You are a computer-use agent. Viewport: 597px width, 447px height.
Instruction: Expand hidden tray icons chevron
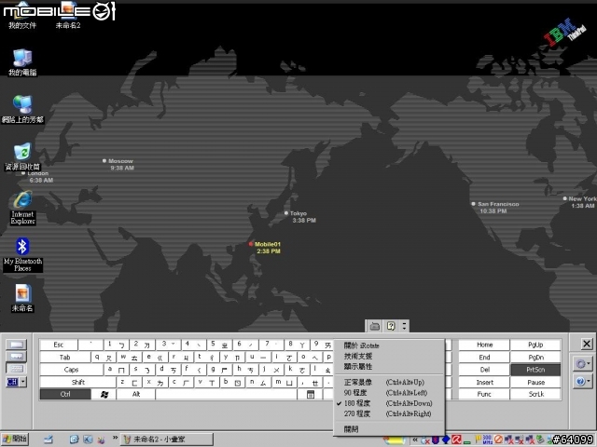tap(415, 440)
